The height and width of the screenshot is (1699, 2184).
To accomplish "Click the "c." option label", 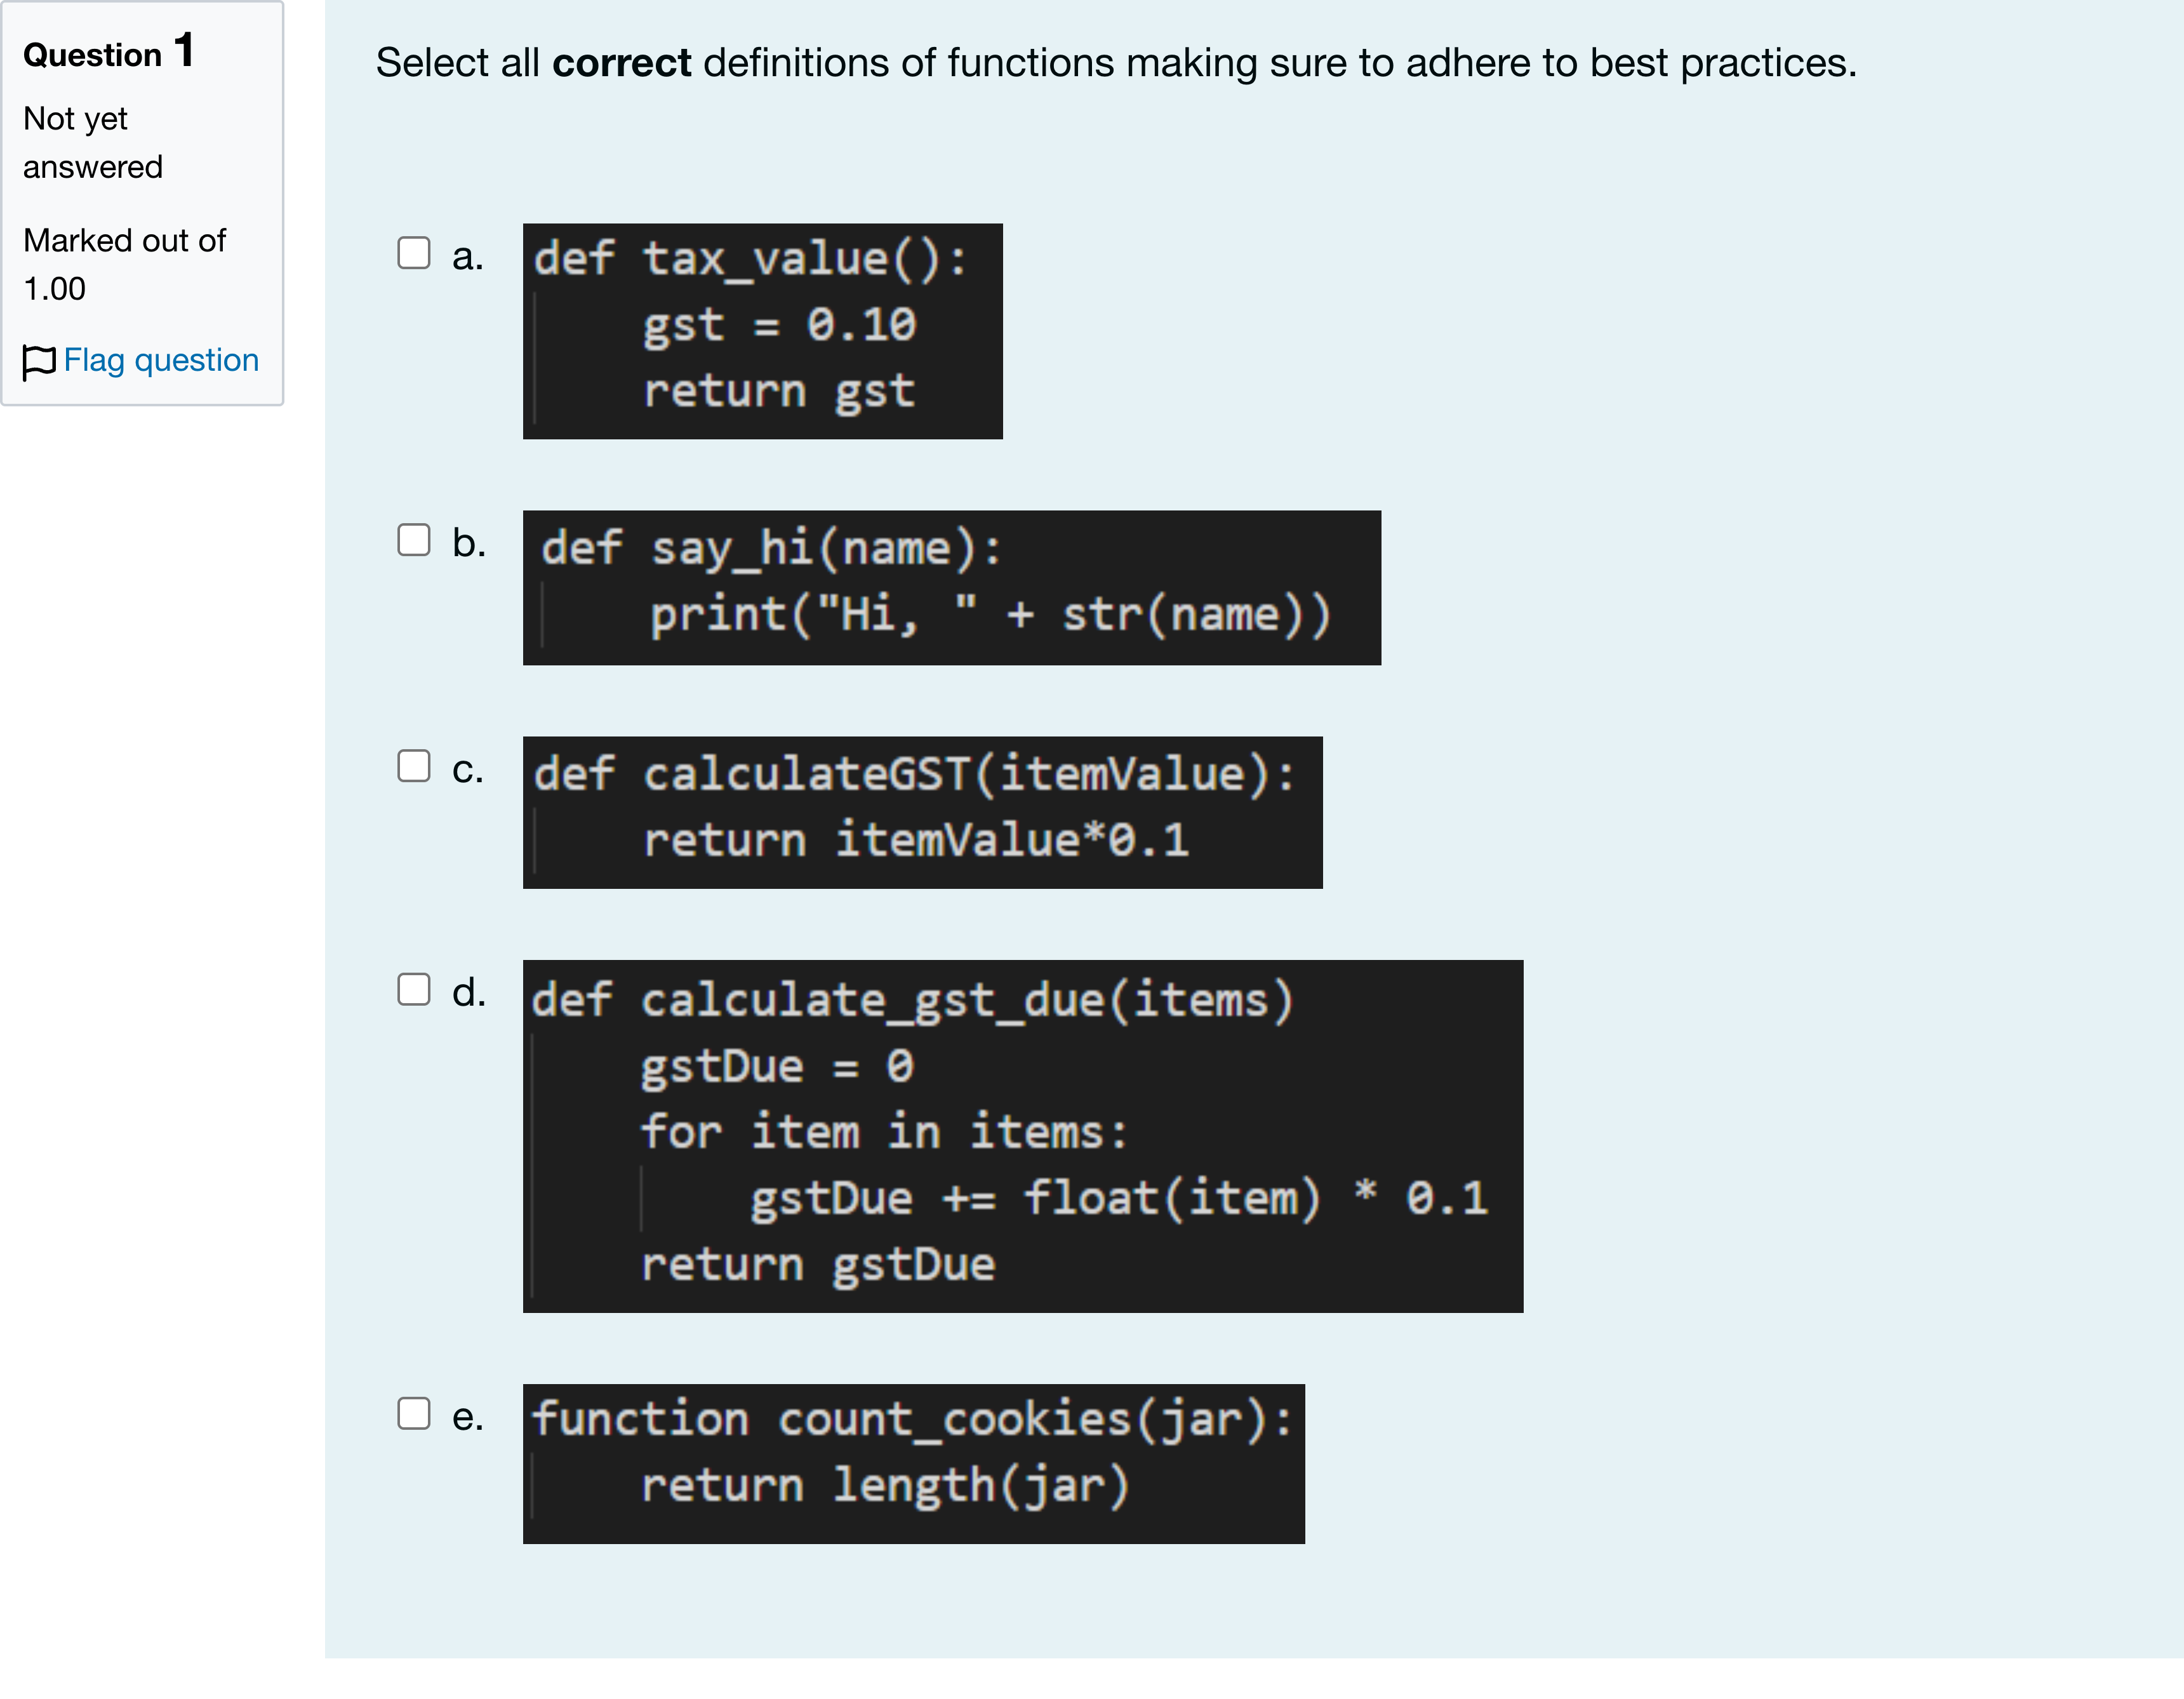I will (x=468, y=769).
